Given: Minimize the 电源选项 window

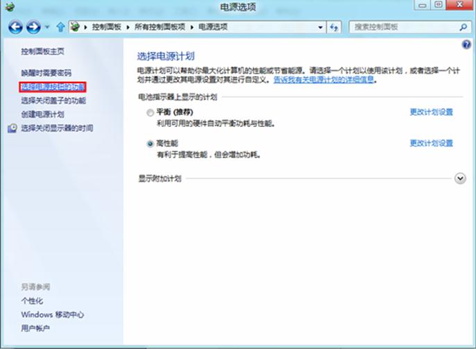Looking at the screenshot, I should pos(423,5).
